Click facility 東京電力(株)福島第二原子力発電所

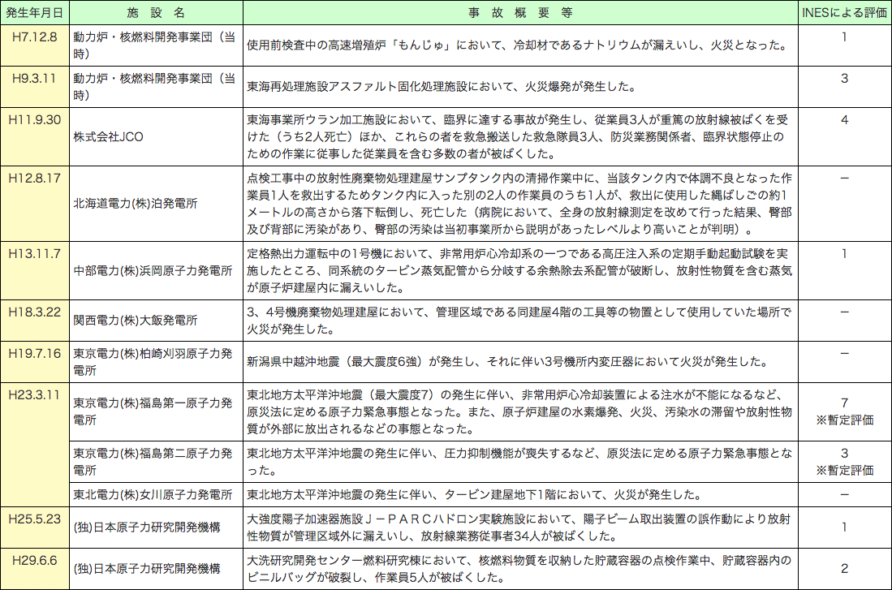coord(153,462)
